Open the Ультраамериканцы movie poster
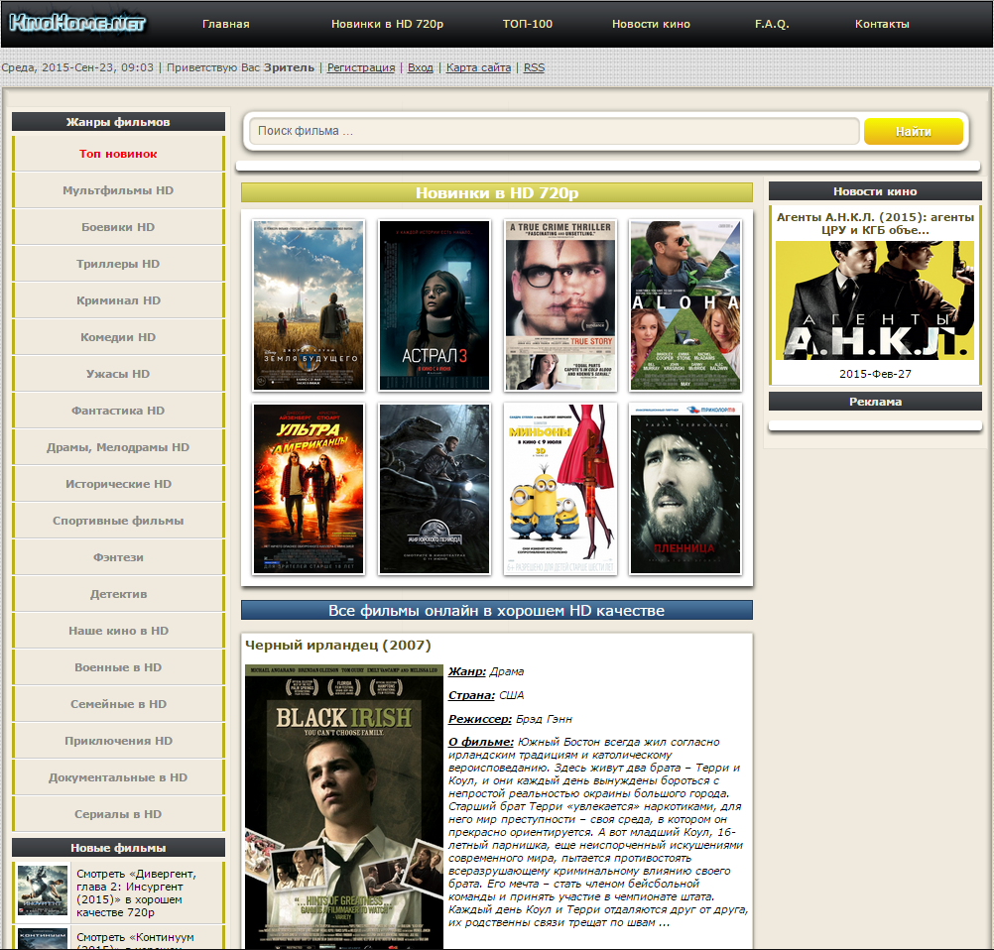 (309, 489)
